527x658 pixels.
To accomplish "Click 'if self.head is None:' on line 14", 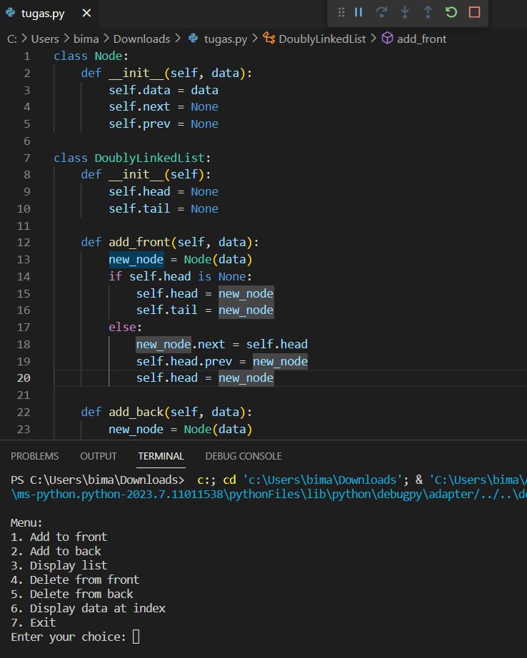I will [x=181, y=276].
